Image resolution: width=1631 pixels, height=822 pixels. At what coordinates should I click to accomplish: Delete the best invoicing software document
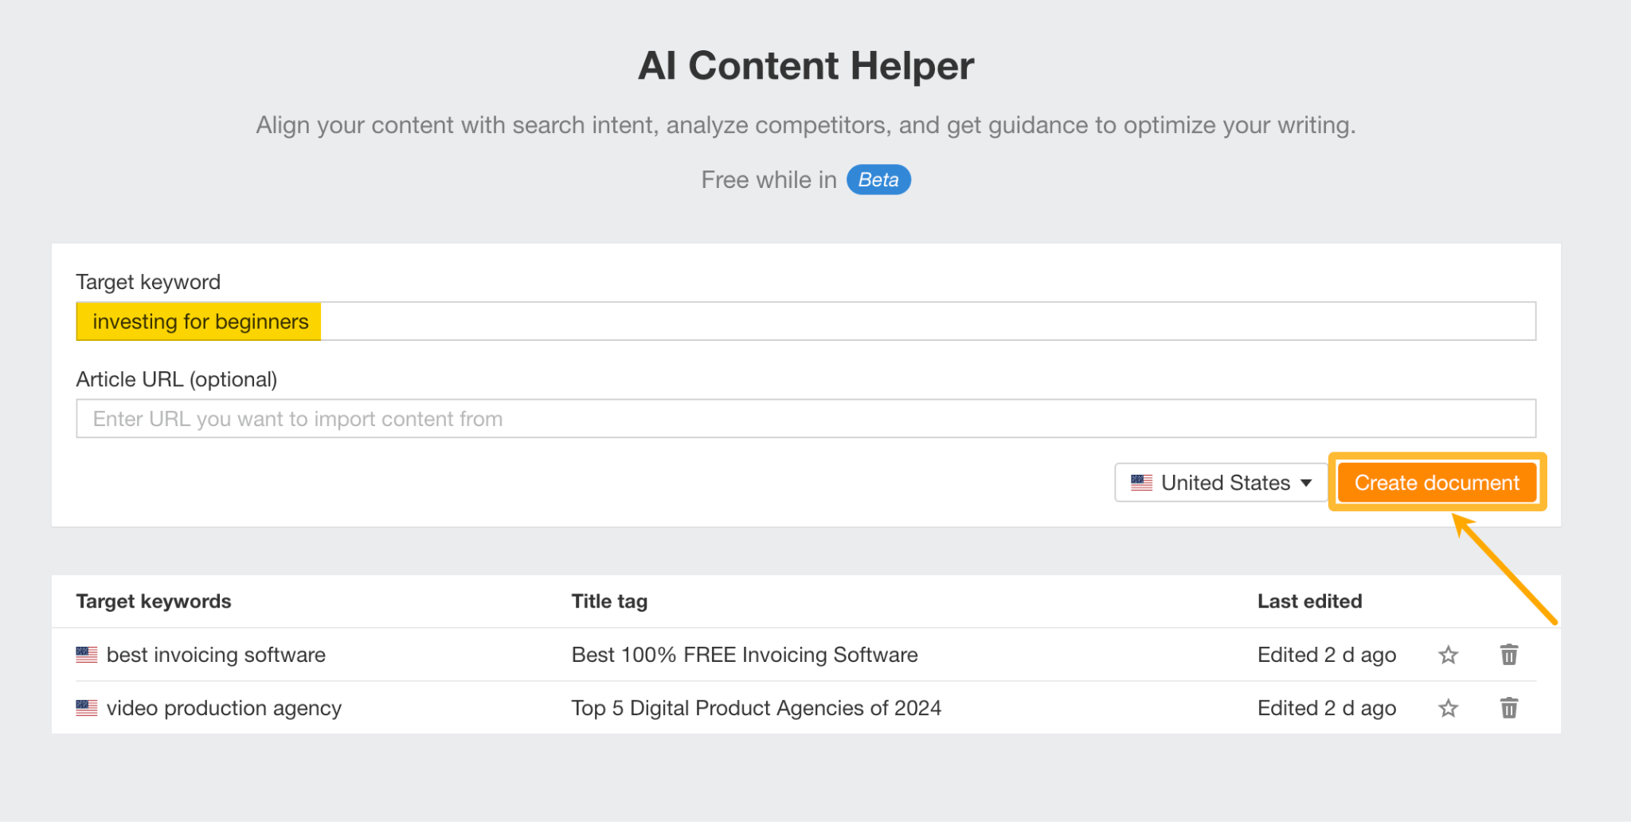[x=1509, y=654]
